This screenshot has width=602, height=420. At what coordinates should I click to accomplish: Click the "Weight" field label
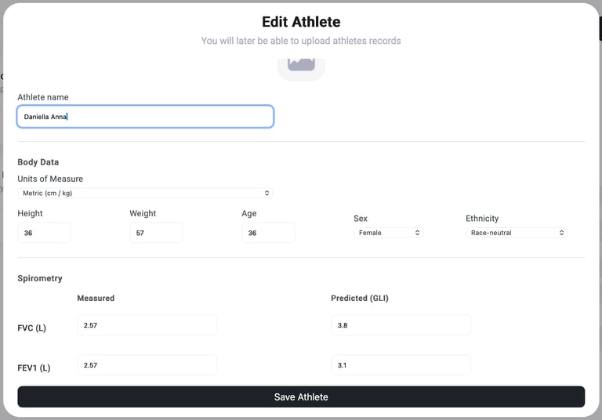[143, 213]
